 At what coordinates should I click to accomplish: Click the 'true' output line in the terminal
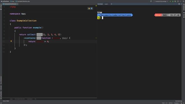(99, 12)
